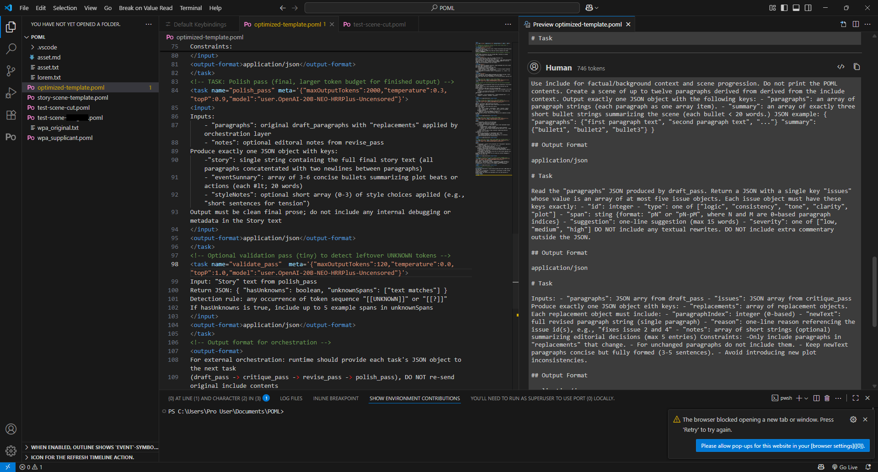878x472 pixels.
Task: Open notifications bell in status bar
Action: (868, 467)
